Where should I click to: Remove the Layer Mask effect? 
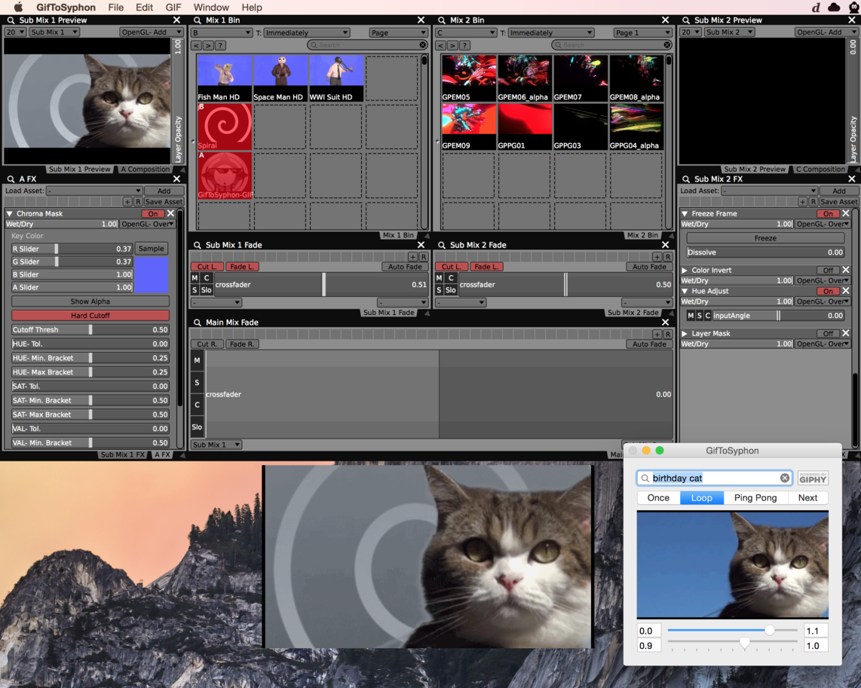[846, 333]
